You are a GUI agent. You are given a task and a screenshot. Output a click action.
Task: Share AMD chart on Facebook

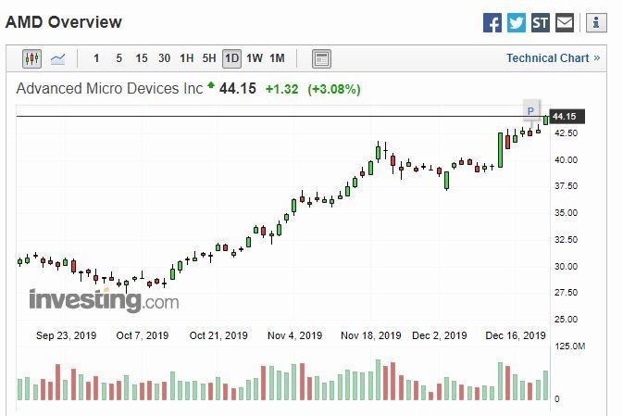tap(492, 22)
